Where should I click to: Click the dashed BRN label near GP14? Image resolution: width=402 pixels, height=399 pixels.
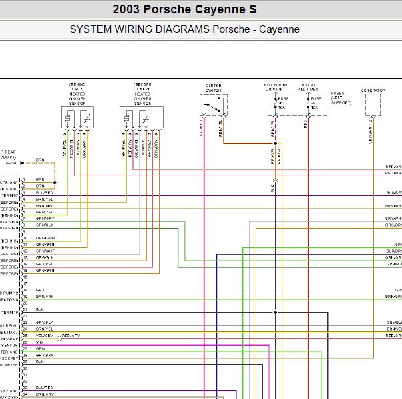click(x=40, y=160)
